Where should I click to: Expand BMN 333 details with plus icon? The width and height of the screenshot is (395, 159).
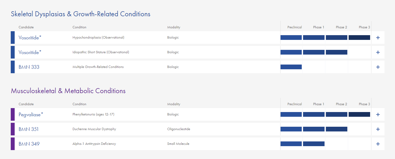pos(378,67)
